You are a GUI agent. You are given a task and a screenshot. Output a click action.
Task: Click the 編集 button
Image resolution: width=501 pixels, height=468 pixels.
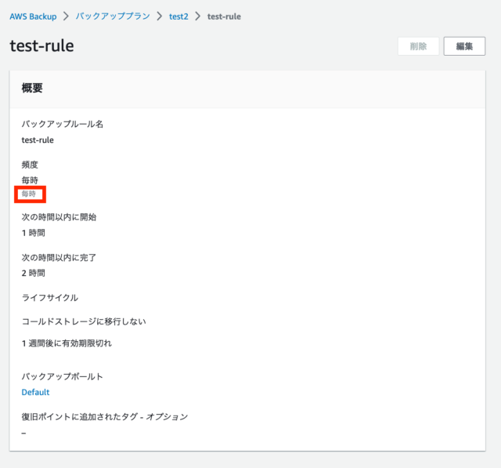(464, 46)
